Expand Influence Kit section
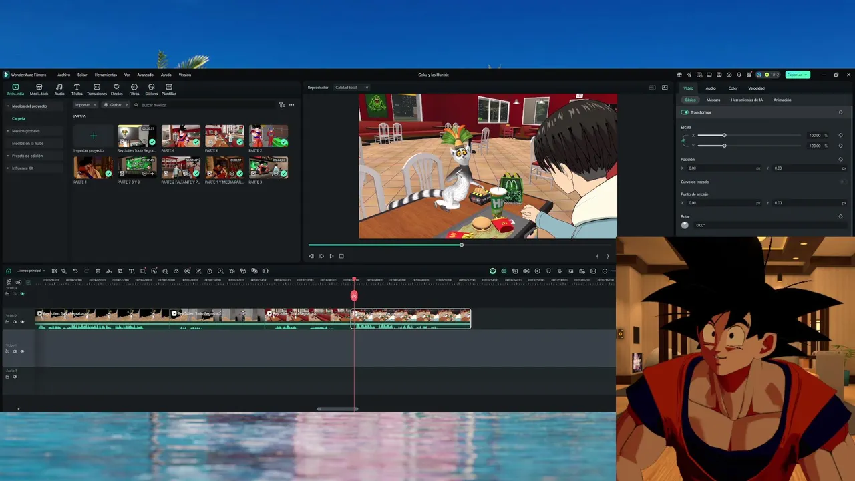The image size is (855, 481). [8, 168]
